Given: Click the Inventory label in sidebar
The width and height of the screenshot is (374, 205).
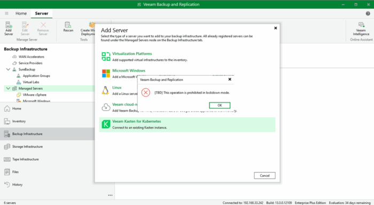Looking at the screenshot, I should [x=19, y=121].
